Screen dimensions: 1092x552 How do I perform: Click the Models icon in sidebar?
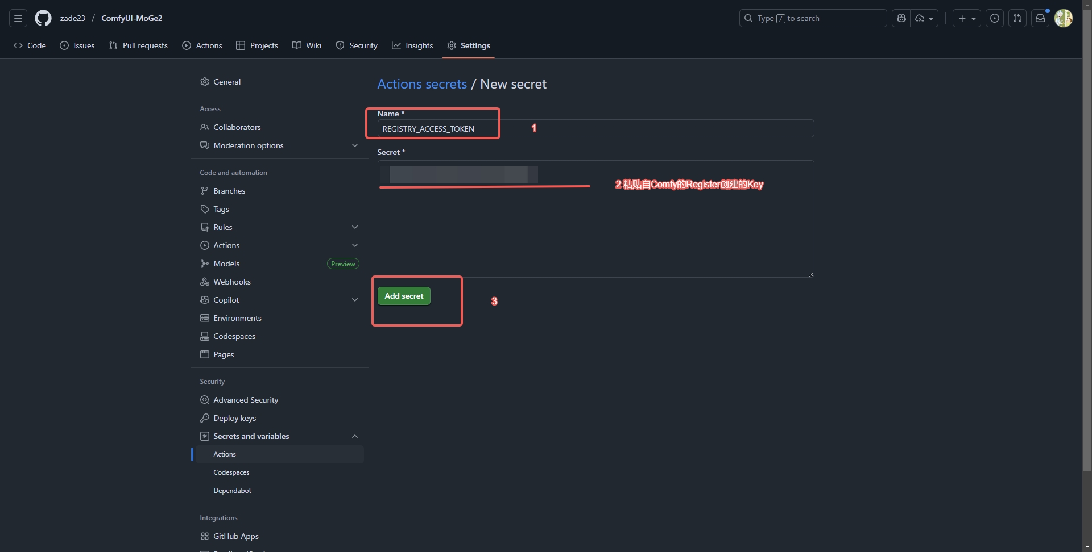pyautogui.click(x=205, y=264)
